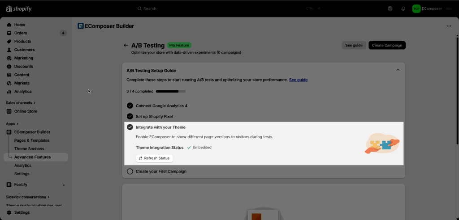This screenshot has height=220, width=459.
Task: Click the back arrow beside A/B Testing
Action: (126, 45)
